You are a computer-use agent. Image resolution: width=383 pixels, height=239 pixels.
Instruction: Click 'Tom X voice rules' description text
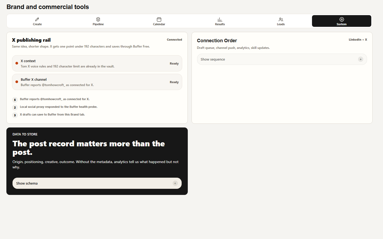tap(68, 66)
